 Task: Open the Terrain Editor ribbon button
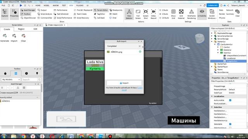coord(101,10)
